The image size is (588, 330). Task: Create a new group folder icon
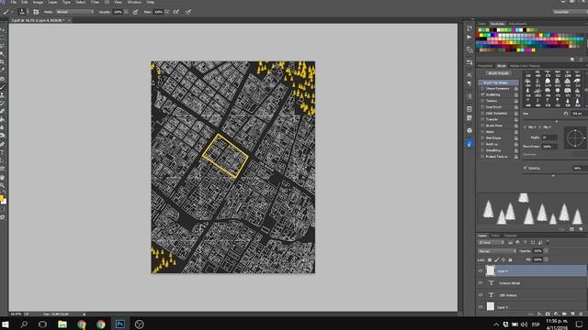(x=564, y=313)
